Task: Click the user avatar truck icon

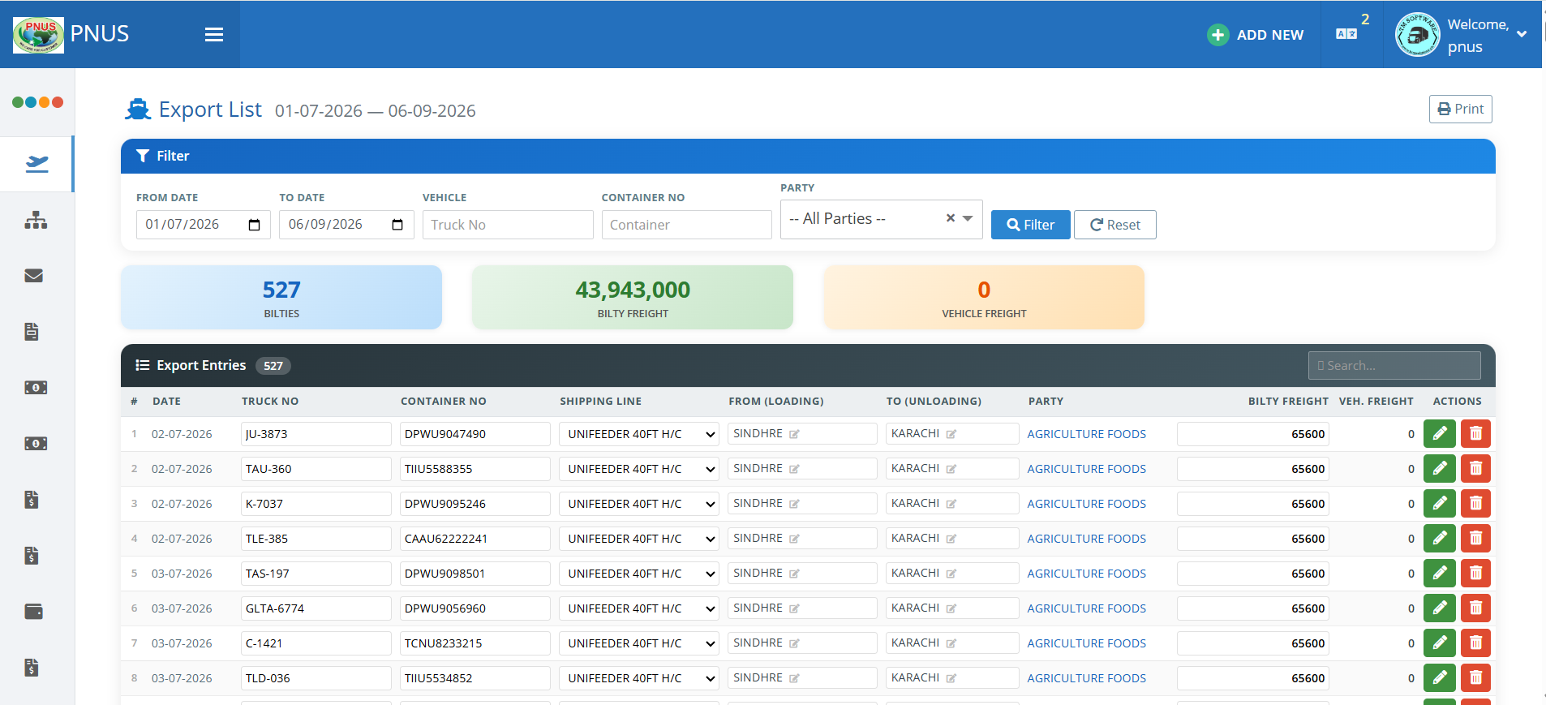Action: pyautogui.click(x=1417, y=35)
